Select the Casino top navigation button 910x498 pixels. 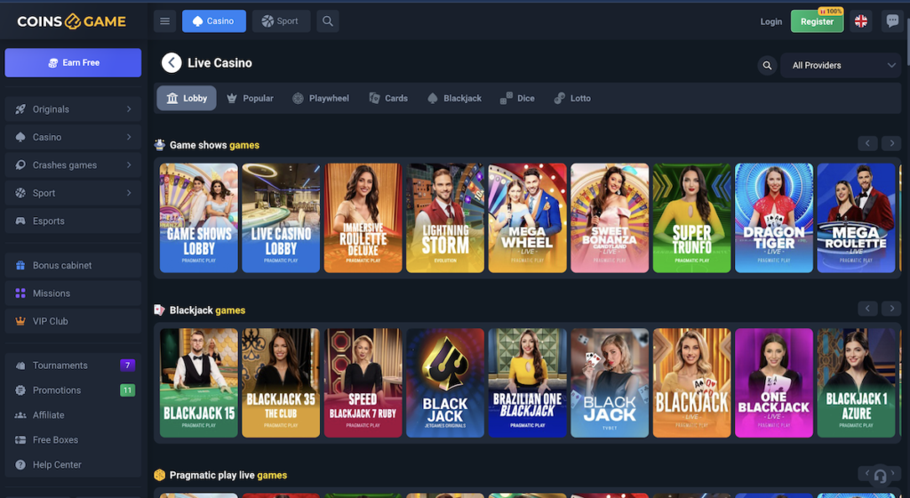pos(214,21)
